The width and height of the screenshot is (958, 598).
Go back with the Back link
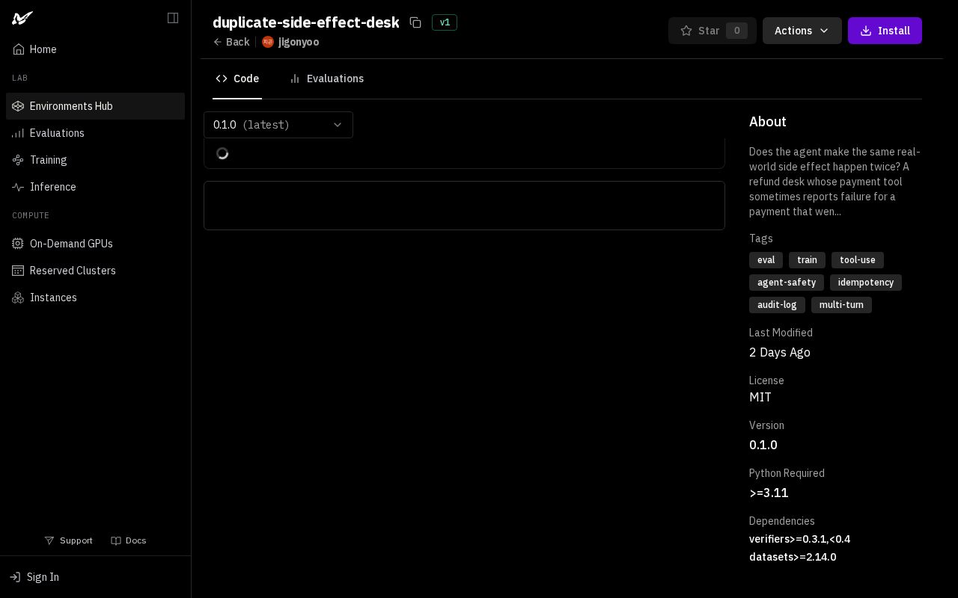tap(231, 42)
